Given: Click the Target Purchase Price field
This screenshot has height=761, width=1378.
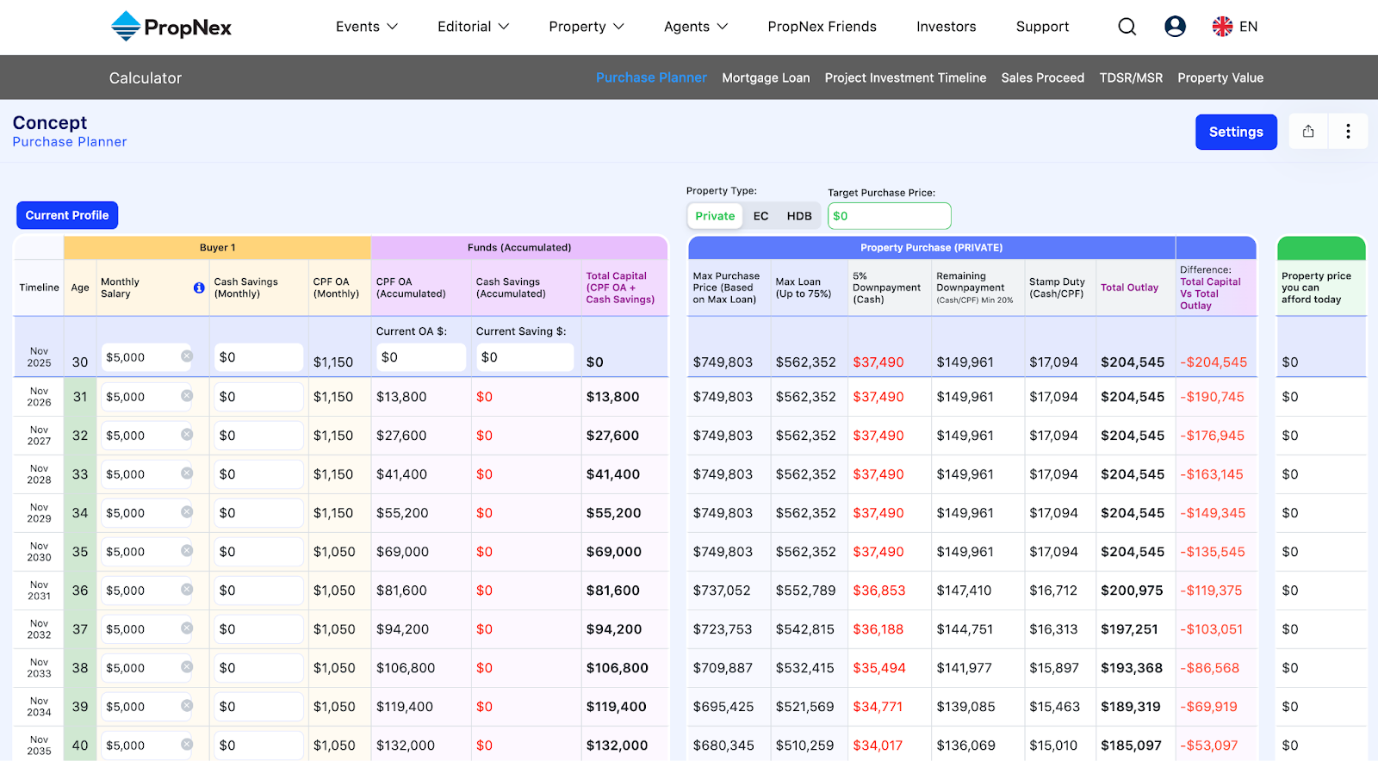Looking at the screenshot, I should point(889,216).
